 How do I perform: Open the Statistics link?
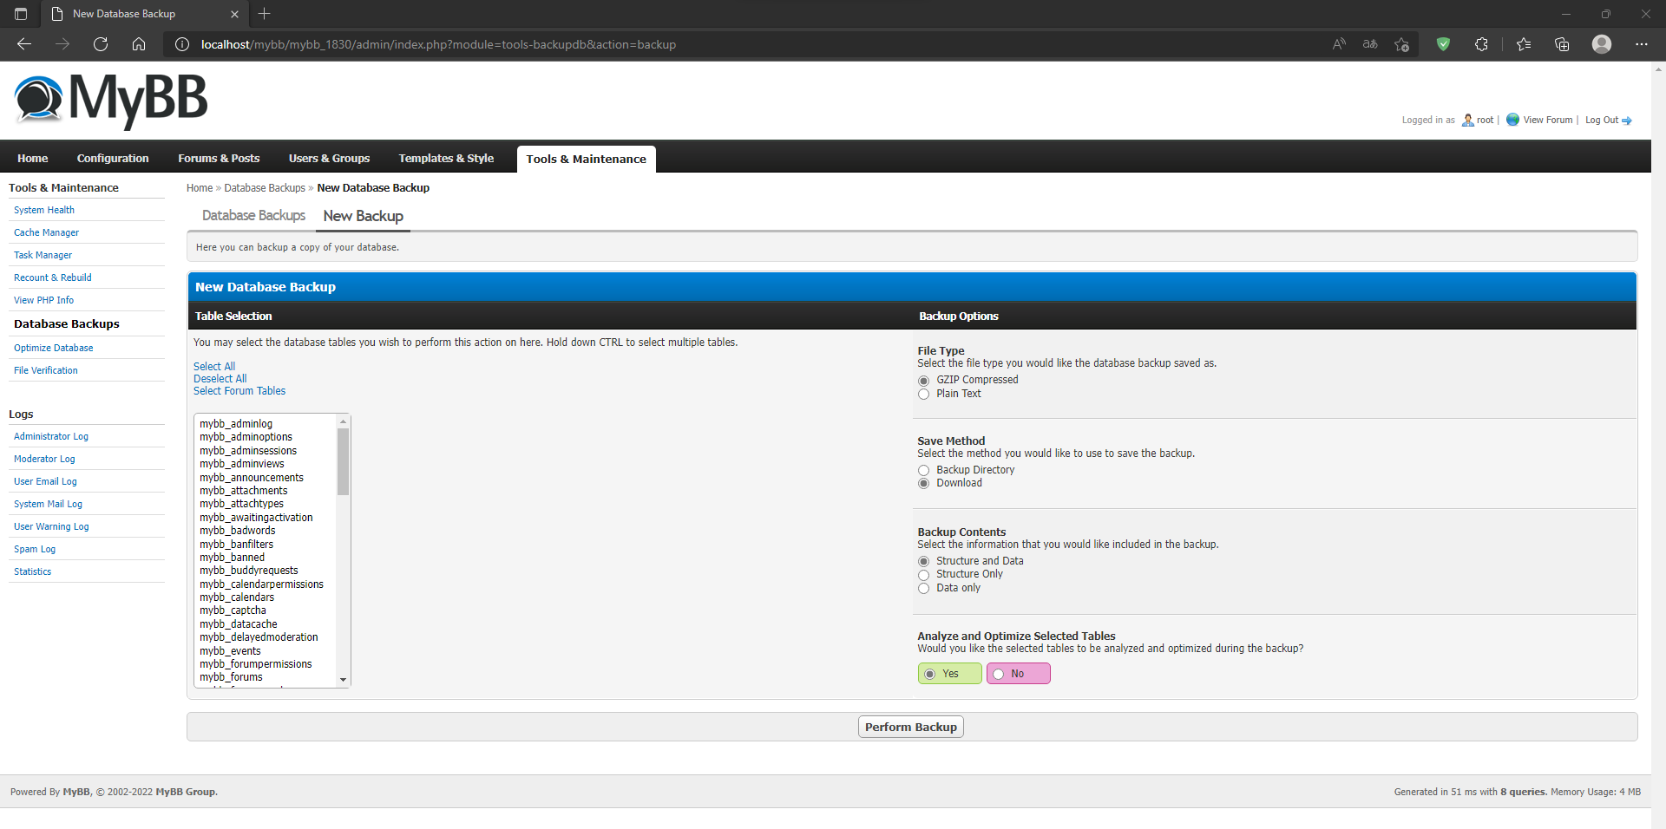click(x=33, y=571)
